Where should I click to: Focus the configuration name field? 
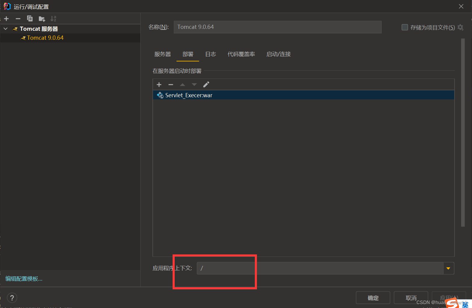(x=278, y=27)
